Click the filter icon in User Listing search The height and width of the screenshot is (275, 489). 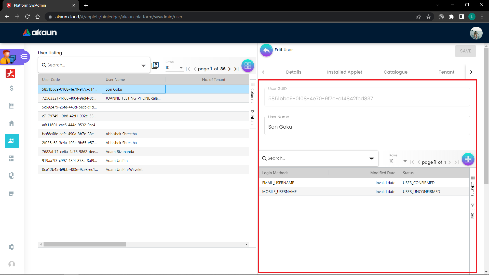(144, 65)
